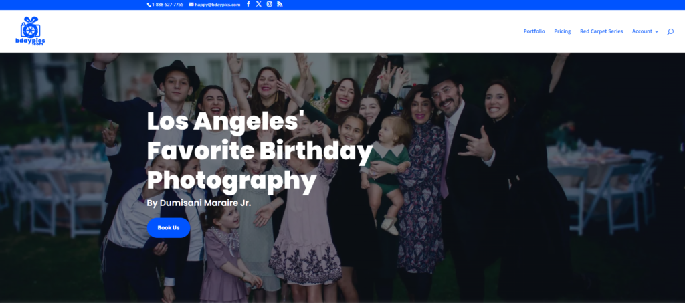This screenshot has height=303, width=685.
Task: Click the envelope email icon
Action: (191, 5)
